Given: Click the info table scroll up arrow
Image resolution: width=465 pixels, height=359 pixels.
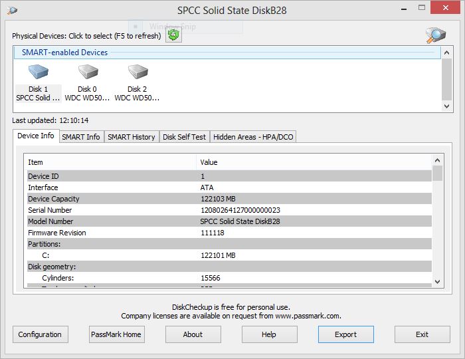Looking at the screenshot, I should click(x=437, y=160).
